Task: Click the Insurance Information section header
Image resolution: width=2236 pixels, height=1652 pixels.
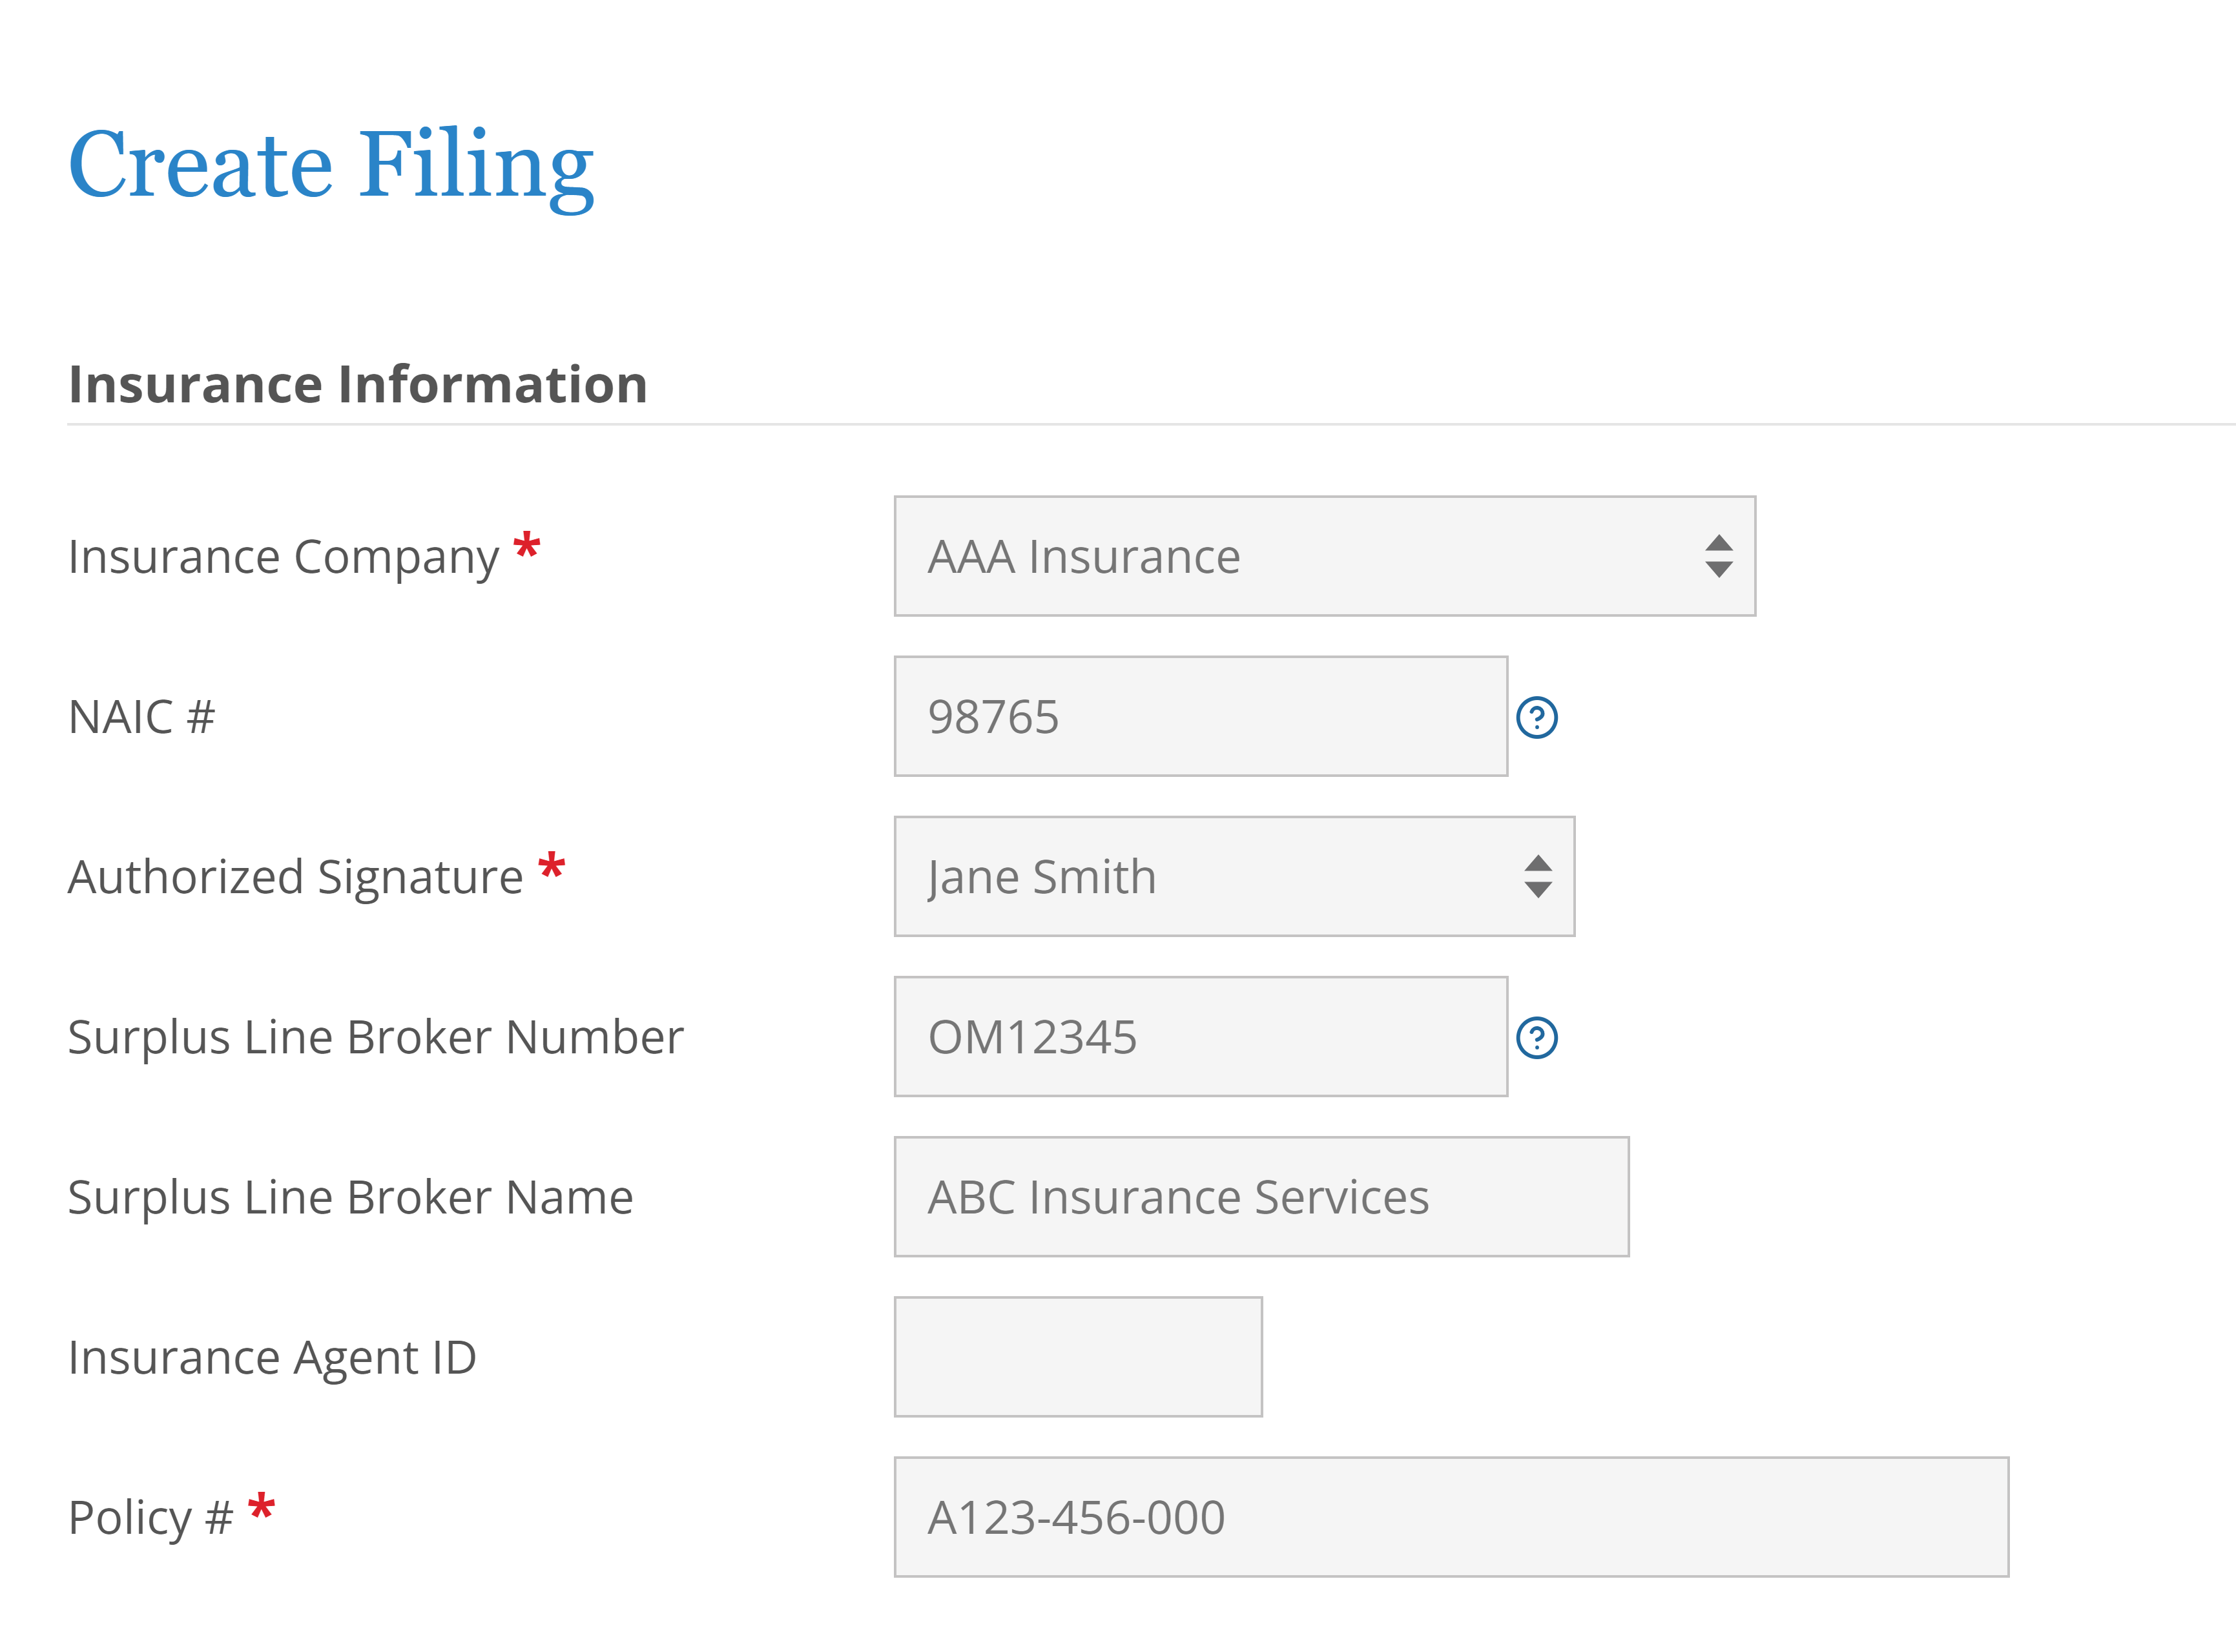Action: pos(357,383)
